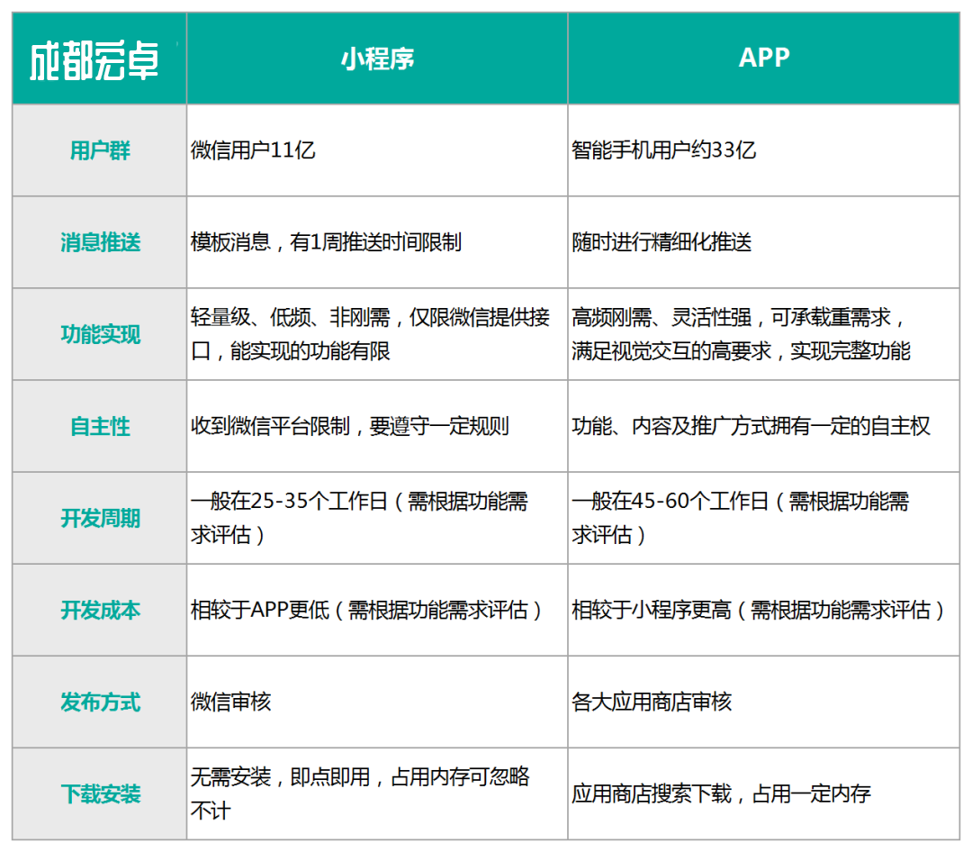Screen dimensions: 972x852
Task: Select the 小程序 column header
Action: pyautogui.click(x=377, y=58)
